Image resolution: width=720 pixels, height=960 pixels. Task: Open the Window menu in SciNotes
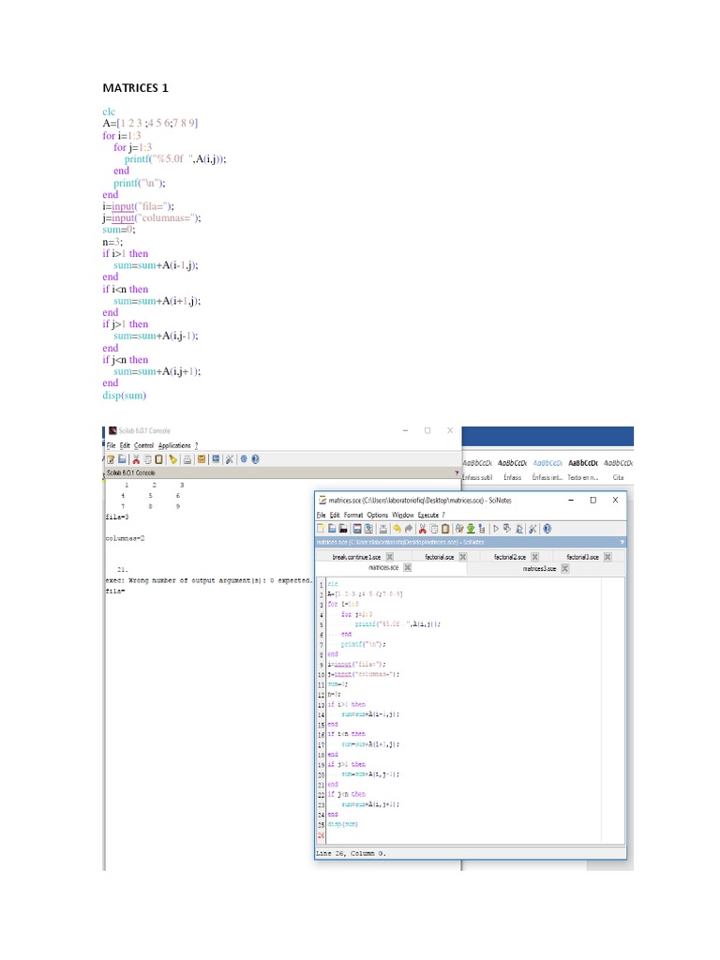coord(403,515)
